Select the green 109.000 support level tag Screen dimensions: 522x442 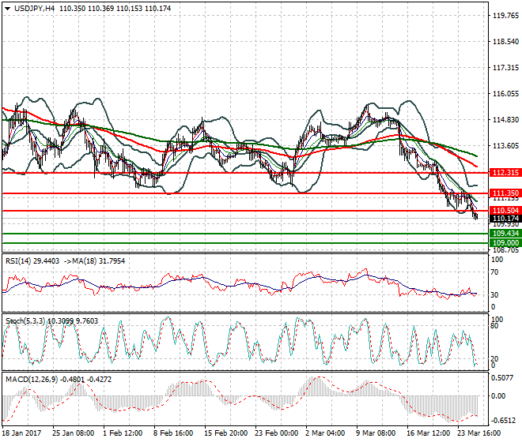point(505,242)
